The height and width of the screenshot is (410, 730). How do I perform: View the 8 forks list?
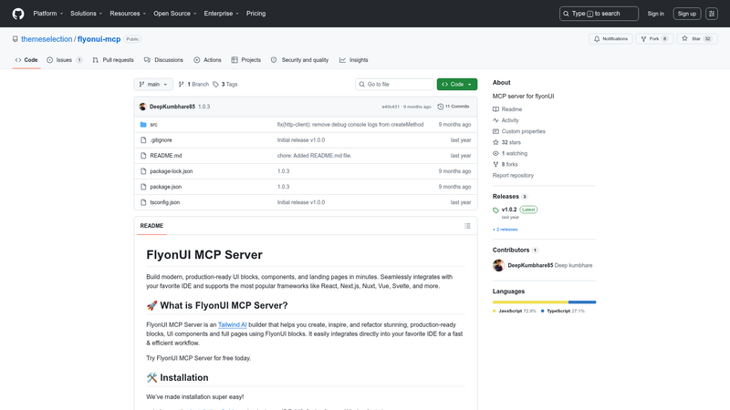pos(506,165)
